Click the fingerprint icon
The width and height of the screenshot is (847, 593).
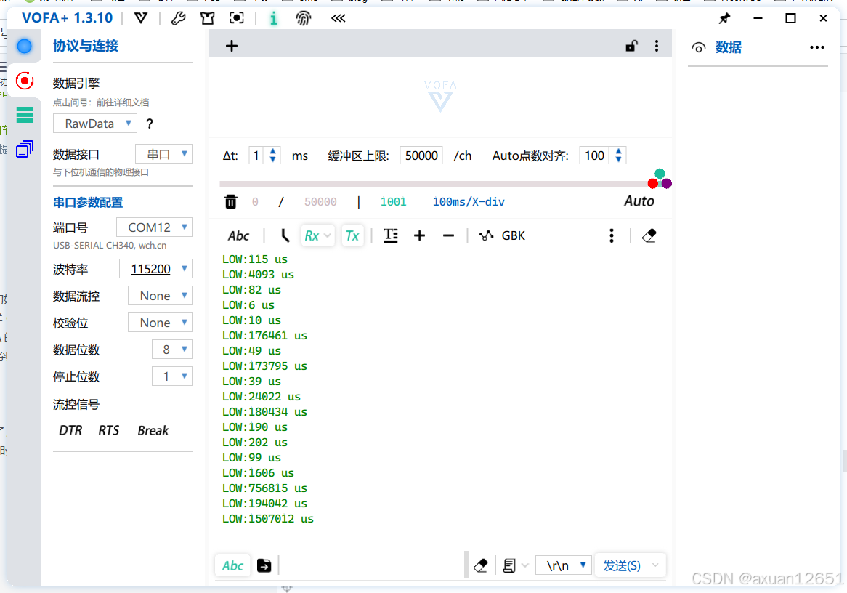pos(304,19)
